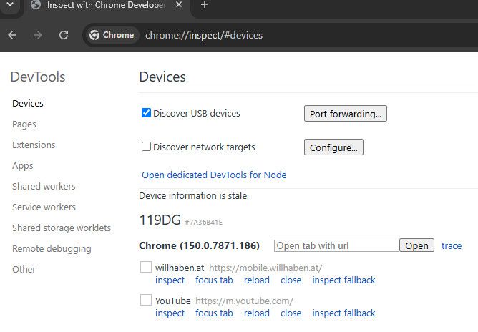Open Remote debugging in sidebar
The height and width of the screenshot is (332, 478).
pyautogui.click(x=52, y=249)
